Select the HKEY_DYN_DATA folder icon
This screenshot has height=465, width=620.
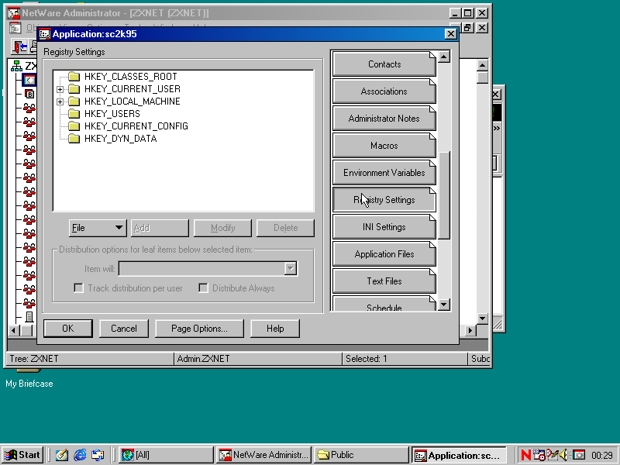74,139
